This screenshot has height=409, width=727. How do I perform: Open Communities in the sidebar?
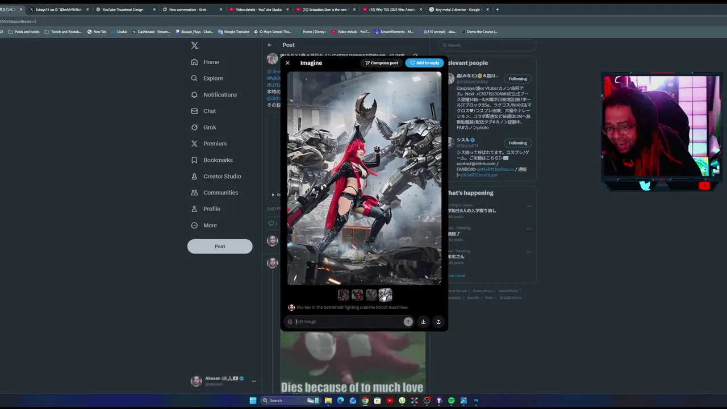[215, 193]
